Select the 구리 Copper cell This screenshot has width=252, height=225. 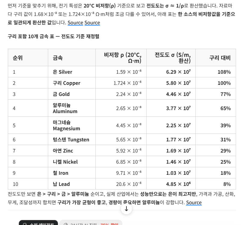(67, 83)
